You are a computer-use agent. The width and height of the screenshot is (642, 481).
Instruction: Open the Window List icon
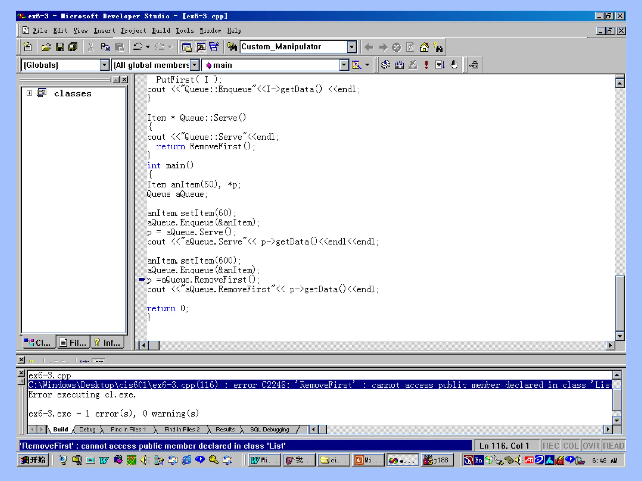(214, 47)
